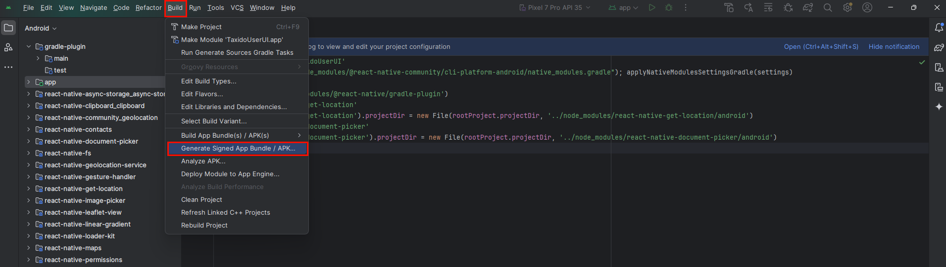Open the Gemini sparkle tool window
The height and width of the screenshot is (267, 946).
939,107
